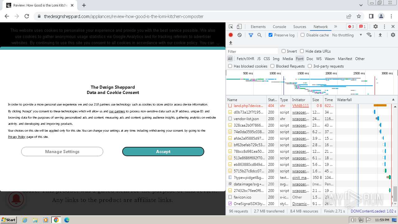Open a new browser tab
The width and height of the screenshot is (398, 224).
coord(84,5)
